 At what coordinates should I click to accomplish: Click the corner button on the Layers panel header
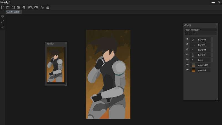point(217,24)
